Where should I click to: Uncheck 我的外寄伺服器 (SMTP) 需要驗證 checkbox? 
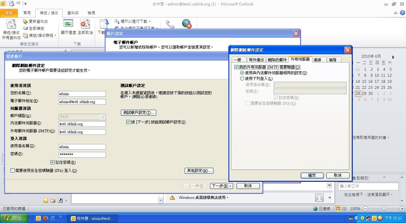[x=236, y=67]
